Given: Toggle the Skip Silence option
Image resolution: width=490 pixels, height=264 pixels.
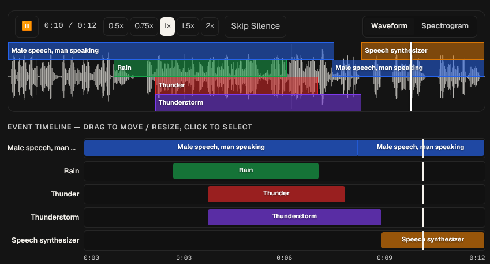Looking at the screenshot, I should click(255, 26).
